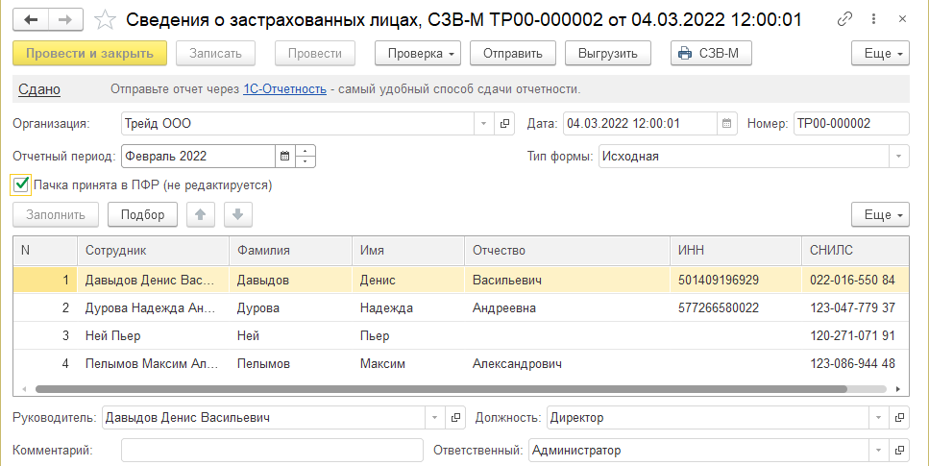929x466 pixels.
Task: Open the Организация record with open icon
Action: pyautogui.click(x=505, y=123)
